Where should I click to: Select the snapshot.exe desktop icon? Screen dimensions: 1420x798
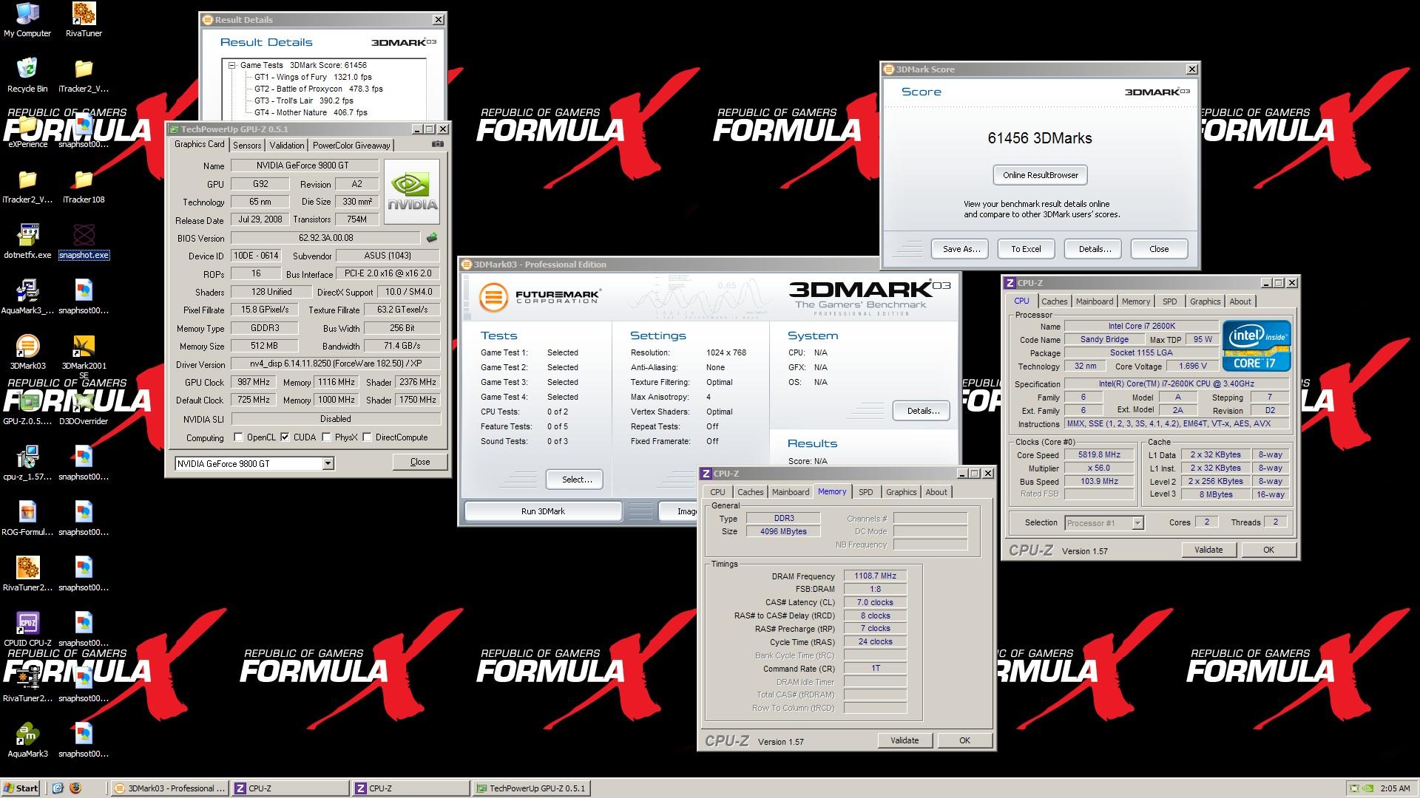(x=84, y=242)
